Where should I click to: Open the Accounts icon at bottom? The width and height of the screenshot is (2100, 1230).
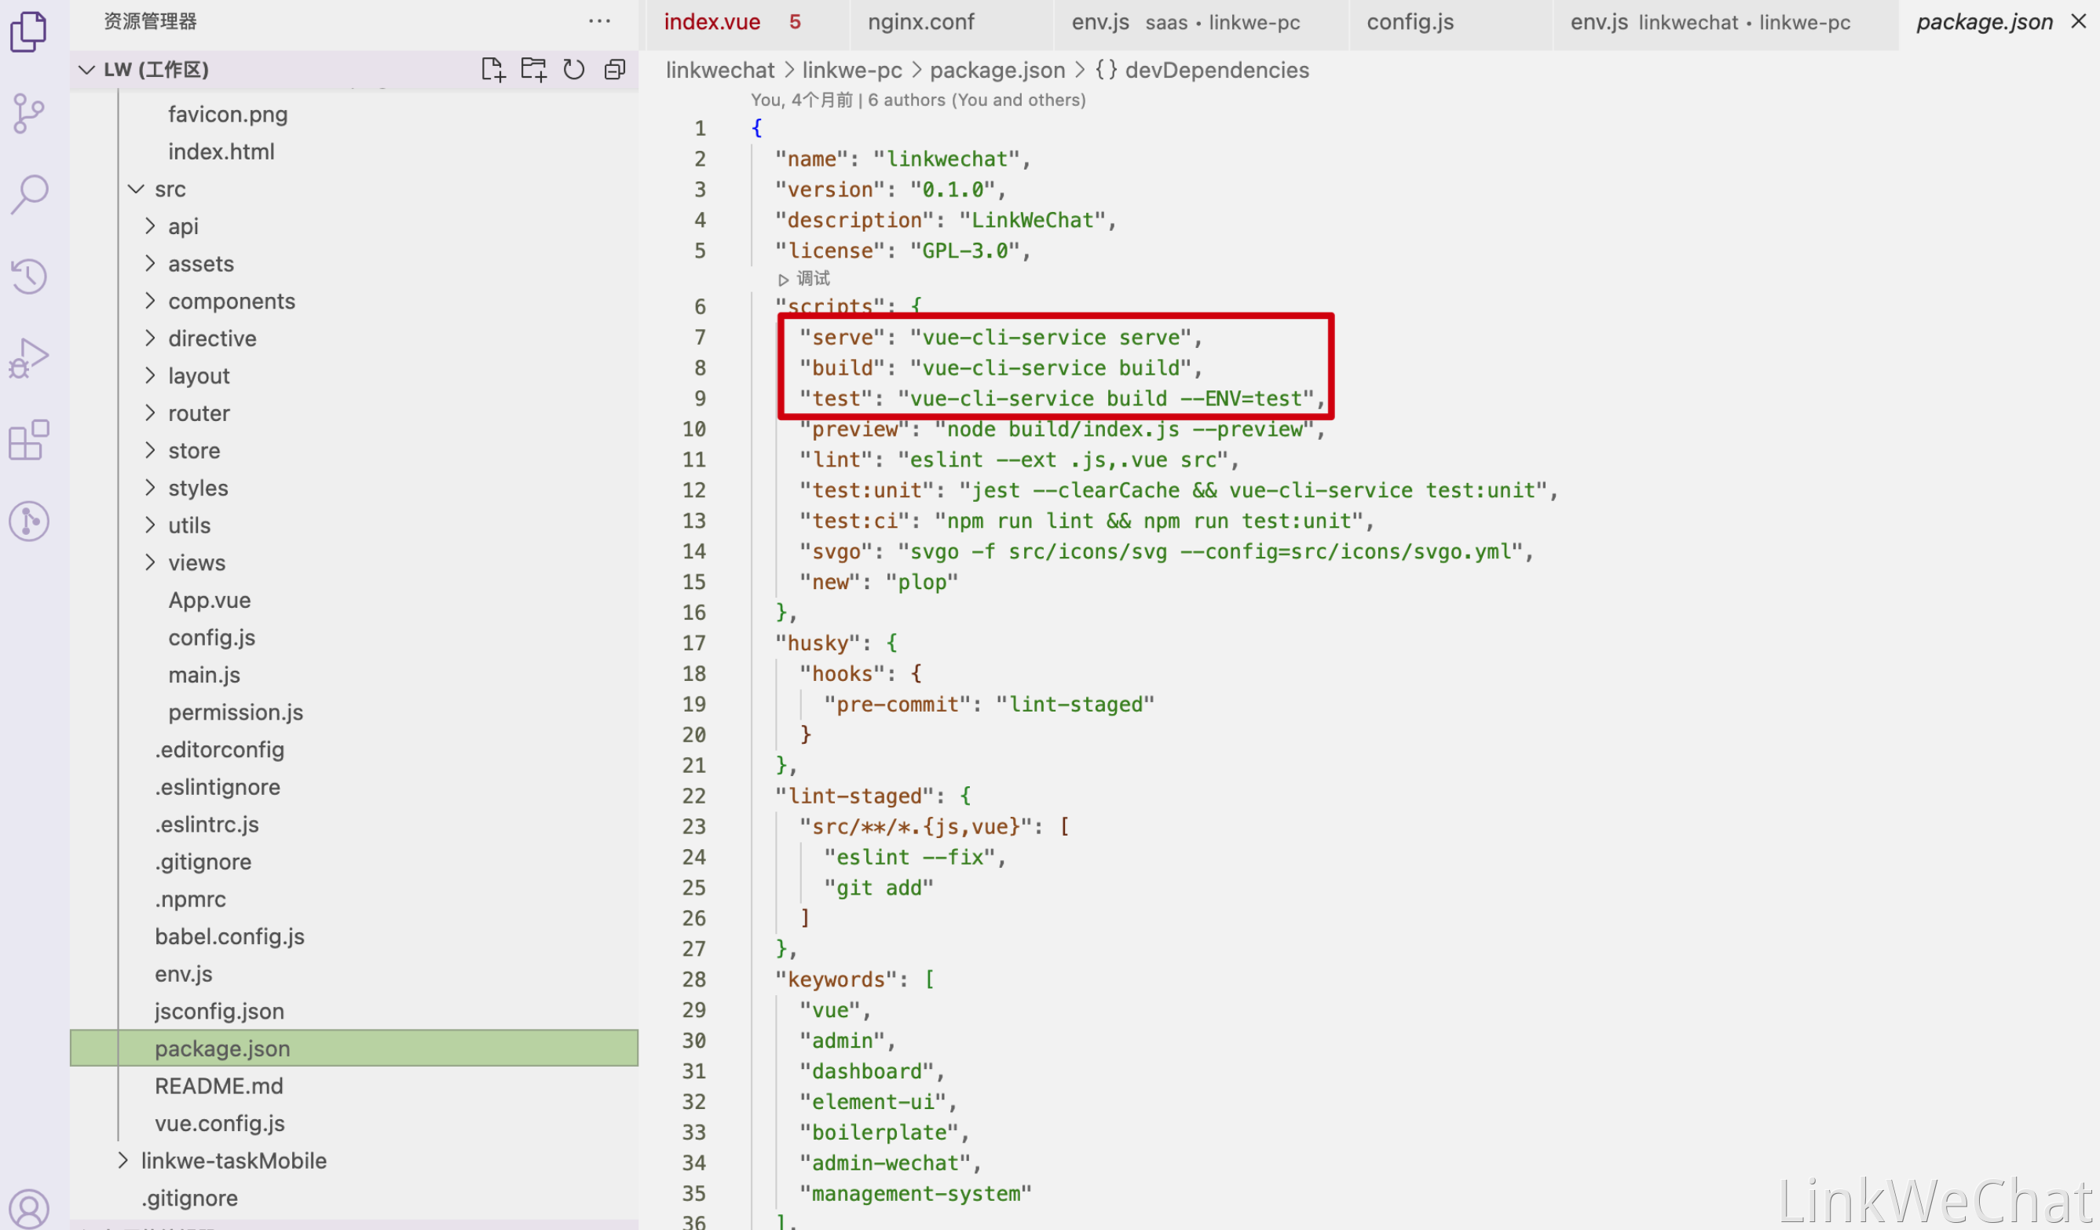coord(29,1208)
